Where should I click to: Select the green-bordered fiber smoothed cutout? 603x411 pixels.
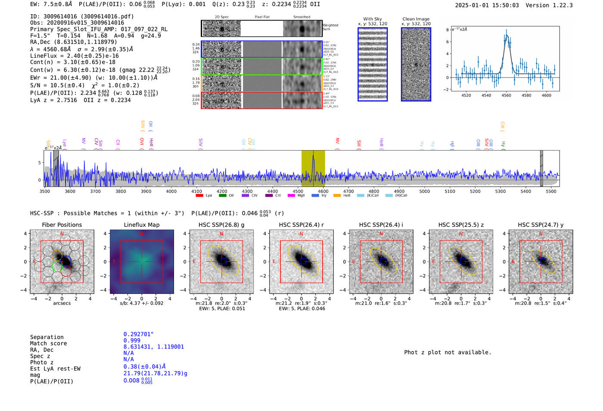[x=302, y=66]
